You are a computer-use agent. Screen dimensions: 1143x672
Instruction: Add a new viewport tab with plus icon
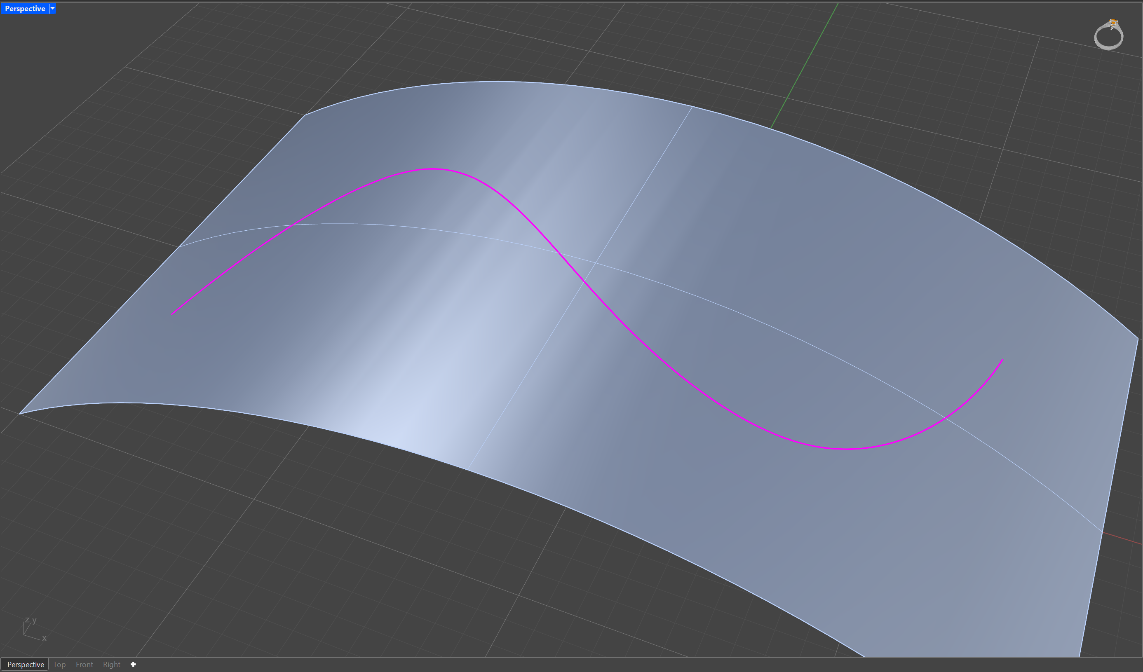[134, 664]
